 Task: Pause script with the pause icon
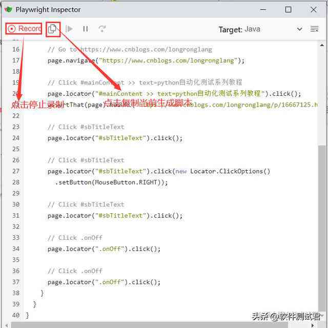click(86, 29)
